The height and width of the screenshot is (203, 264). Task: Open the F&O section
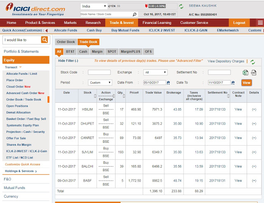7,179
